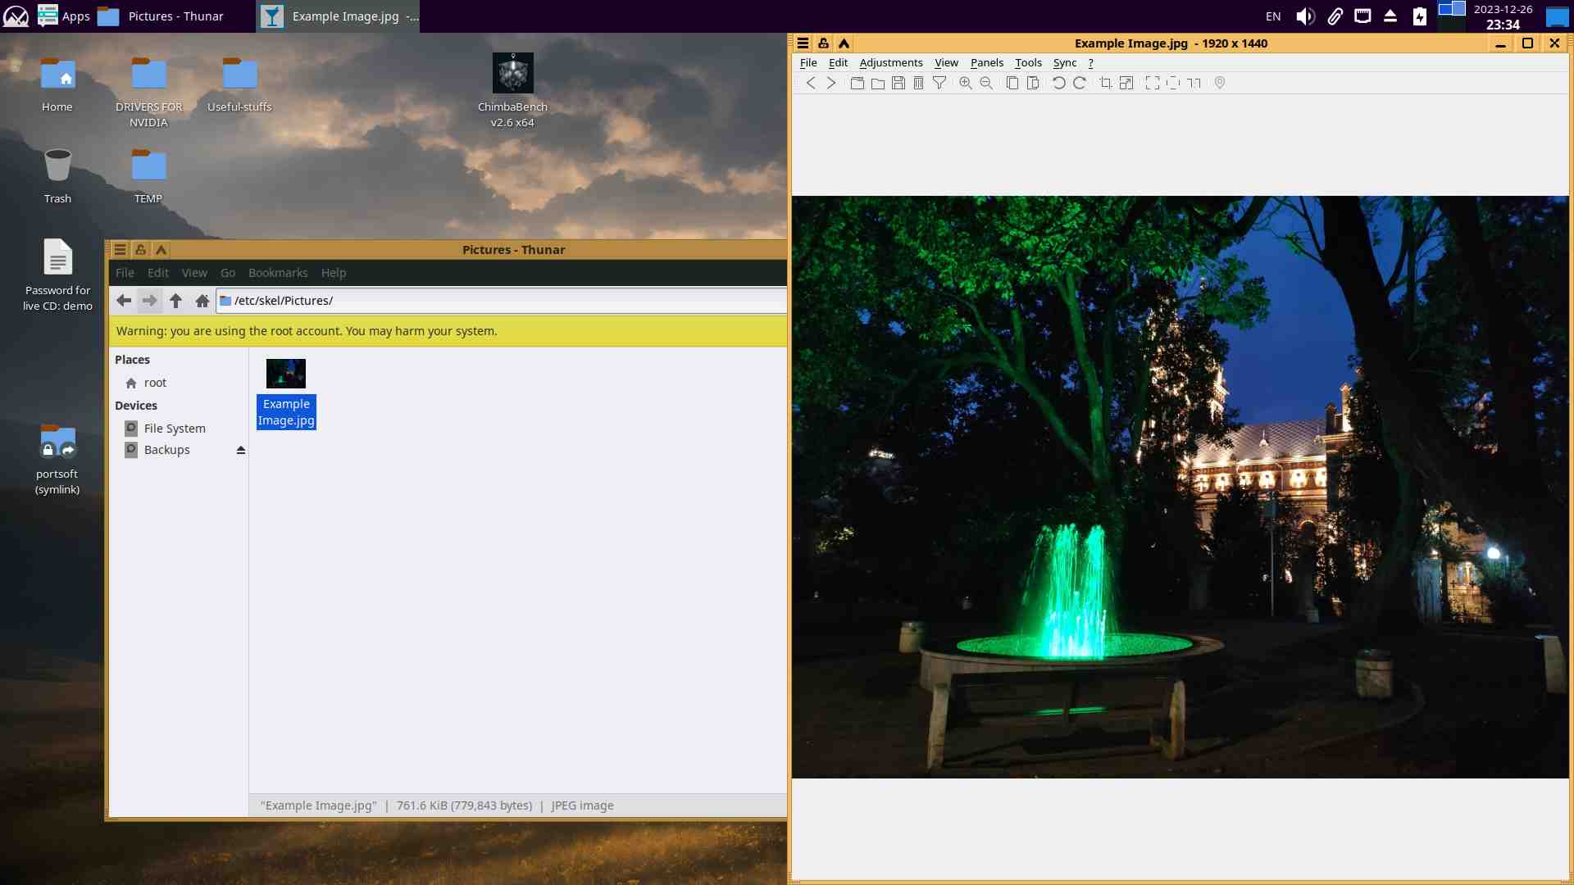Screen dimensions: 1574x885
Task: Open the Panels menu
Action: [986, 62]
